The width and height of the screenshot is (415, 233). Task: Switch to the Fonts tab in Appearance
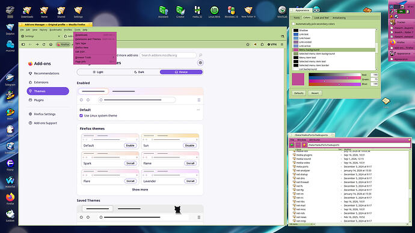click(297, 17)
